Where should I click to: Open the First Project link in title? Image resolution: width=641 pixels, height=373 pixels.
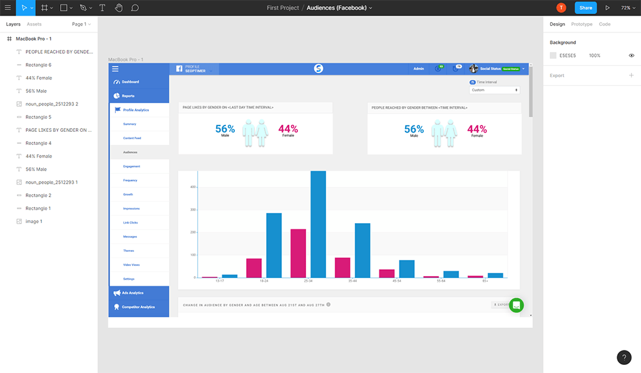pyautogui.click(x=283, y=7)
